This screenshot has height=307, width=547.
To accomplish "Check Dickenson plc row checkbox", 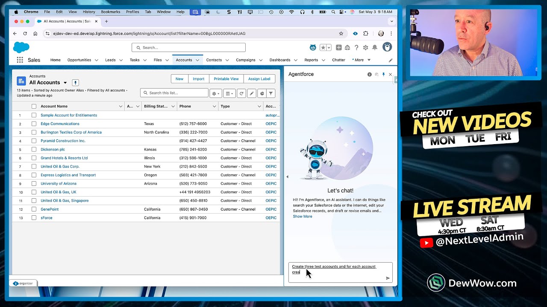I will 34,149.
